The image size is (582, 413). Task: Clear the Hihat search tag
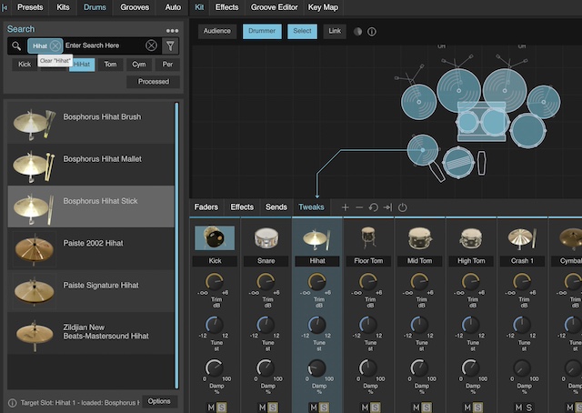pos(55,45)
